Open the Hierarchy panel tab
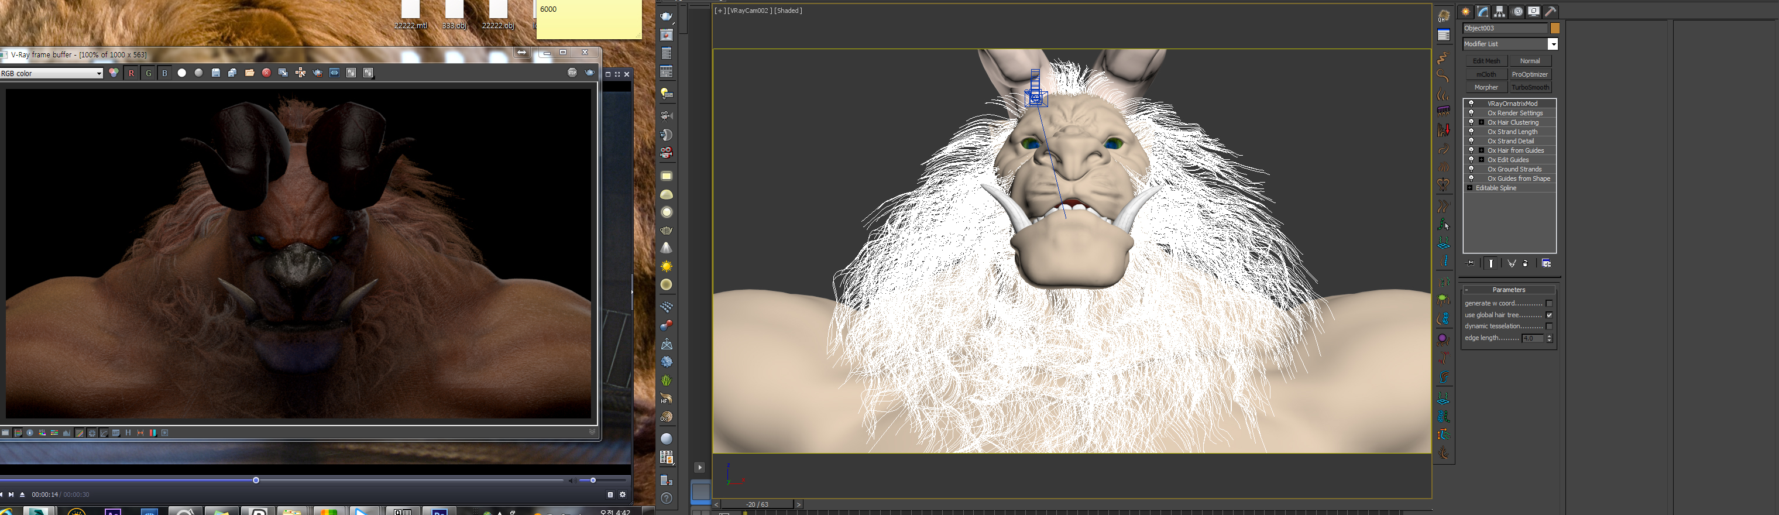 click(1499, 12)
